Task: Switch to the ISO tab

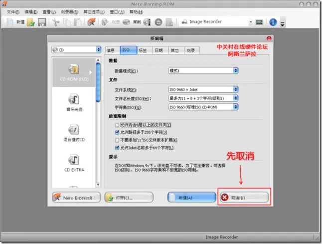Action: (128, 50)
